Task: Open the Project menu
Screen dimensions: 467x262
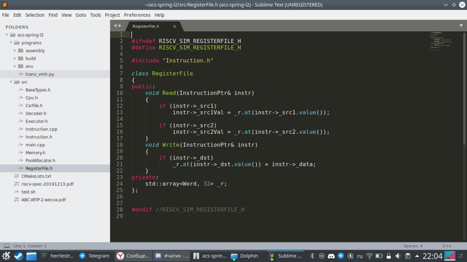Action: click(112, 15)
